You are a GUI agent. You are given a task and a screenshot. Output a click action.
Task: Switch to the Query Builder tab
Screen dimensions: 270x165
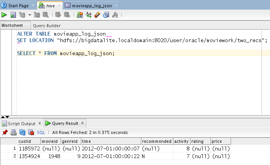pyautogui.click(x=47, y=26)
